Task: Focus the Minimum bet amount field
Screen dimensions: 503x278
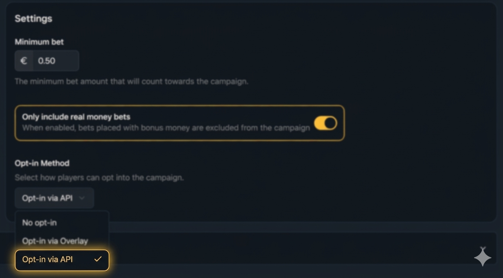Action: pos(56,61)
